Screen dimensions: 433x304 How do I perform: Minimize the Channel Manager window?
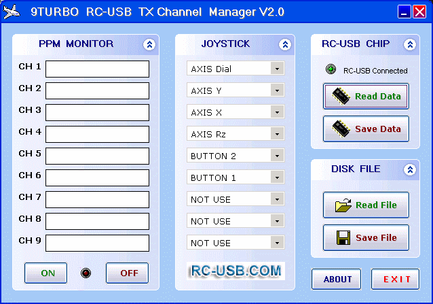(x=404, y=12)
